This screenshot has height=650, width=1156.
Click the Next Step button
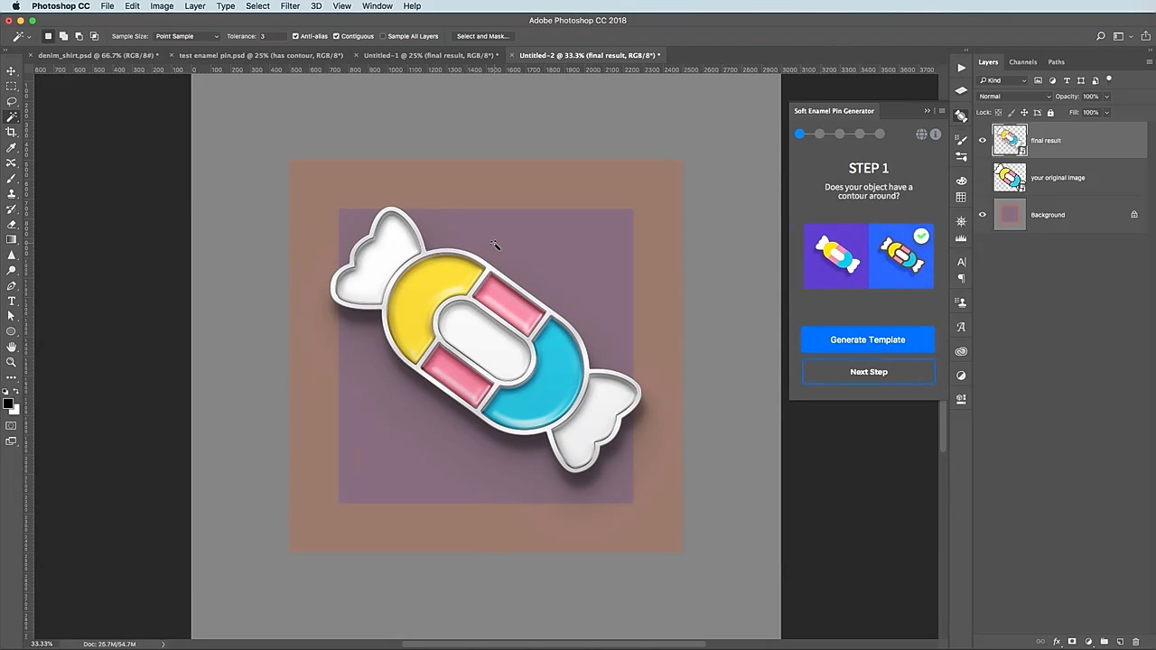click(868, 372)
